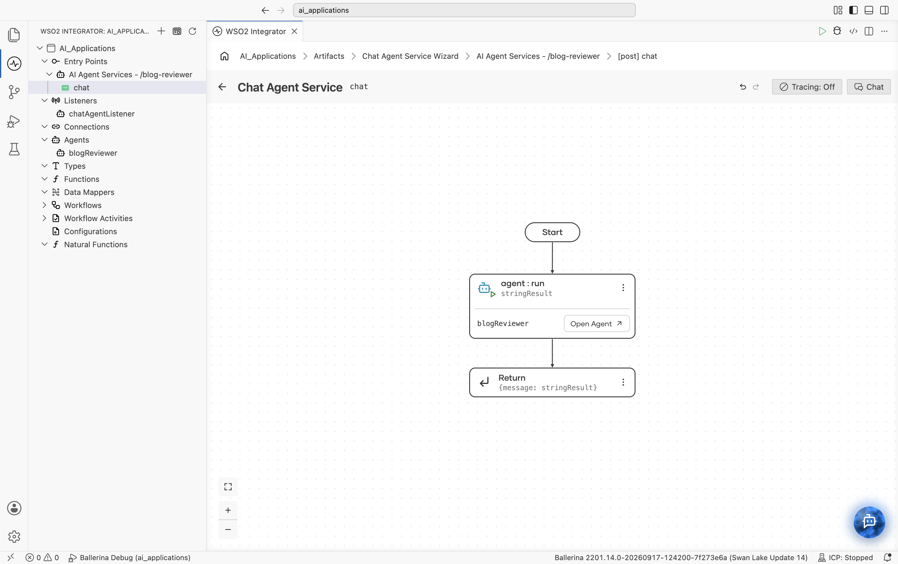Open Run and Debug view icon
Viewport: 898px width, 564px height.
pos(14,121)
